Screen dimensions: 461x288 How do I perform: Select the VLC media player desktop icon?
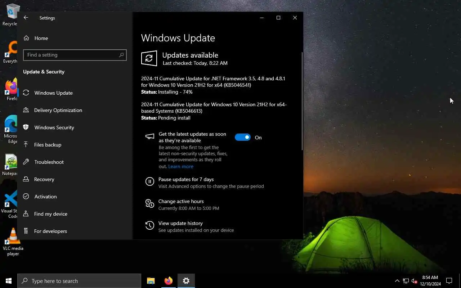pyautogui.click(x=13, y=242)
